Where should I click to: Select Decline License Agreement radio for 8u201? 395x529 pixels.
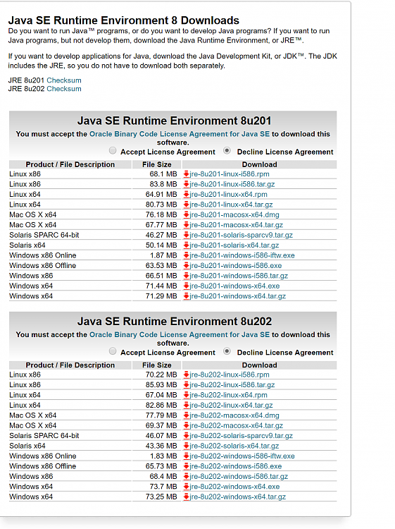(227, 150)
